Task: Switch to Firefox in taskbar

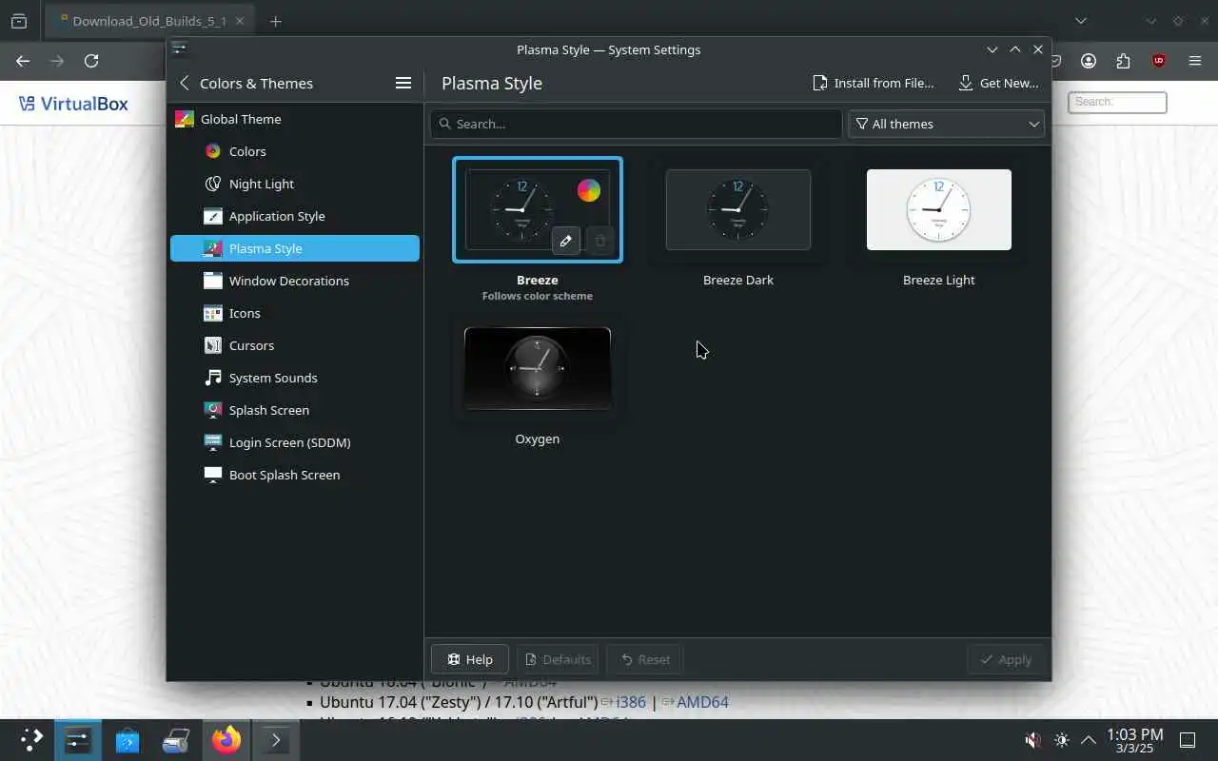Action: 226,740
